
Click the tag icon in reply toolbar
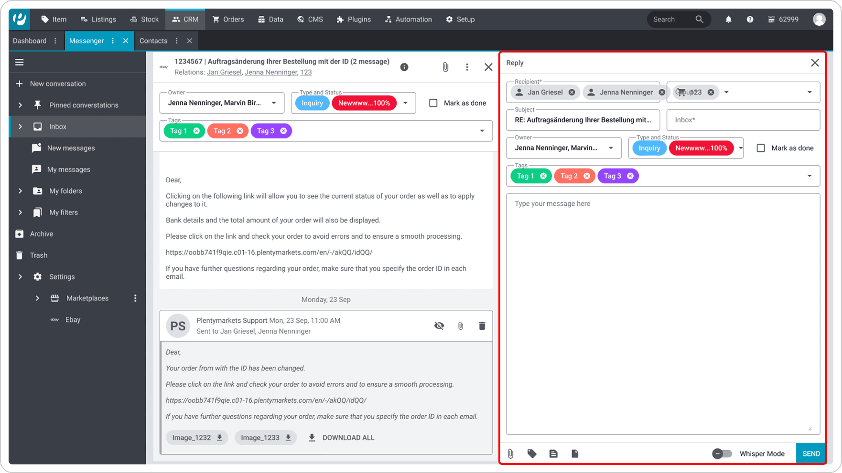coord(532,453)
